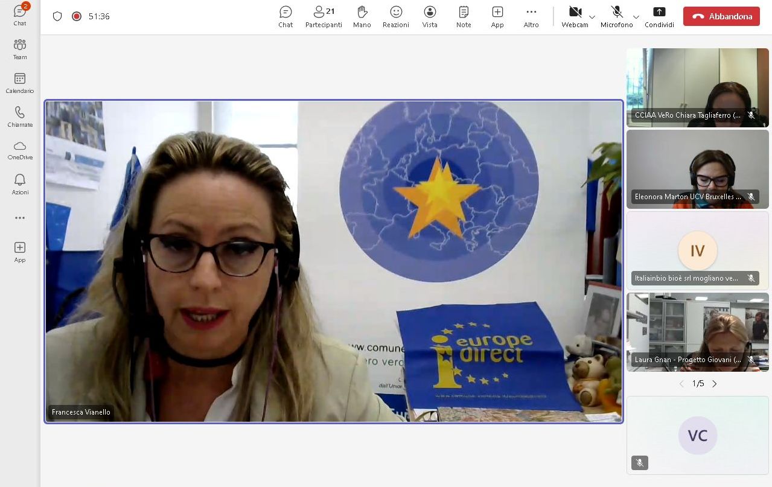
Task: Go to previous participants page
Action: [x=681, y=384]
